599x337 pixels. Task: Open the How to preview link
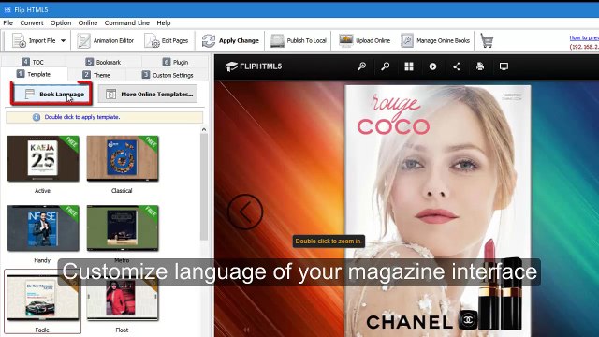point(584,37)
